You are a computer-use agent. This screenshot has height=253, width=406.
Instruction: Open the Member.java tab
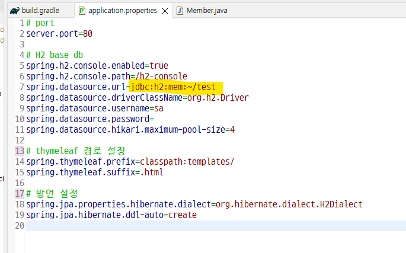tap(207, 11)
